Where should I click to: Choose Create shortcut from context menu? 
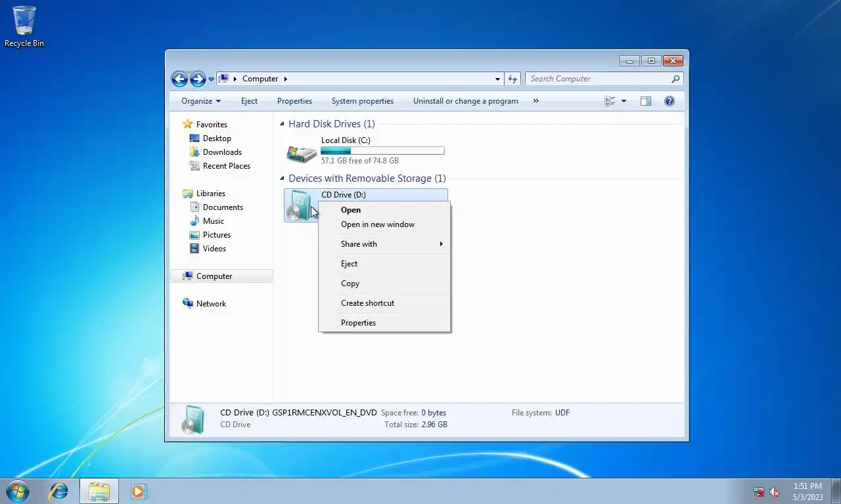[x=384, y=303]
